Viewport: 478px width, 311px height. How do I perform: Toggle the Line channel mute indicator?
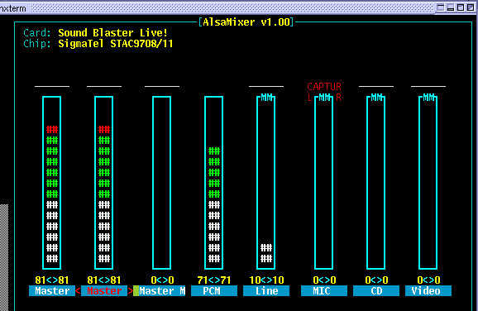(266, 98)
